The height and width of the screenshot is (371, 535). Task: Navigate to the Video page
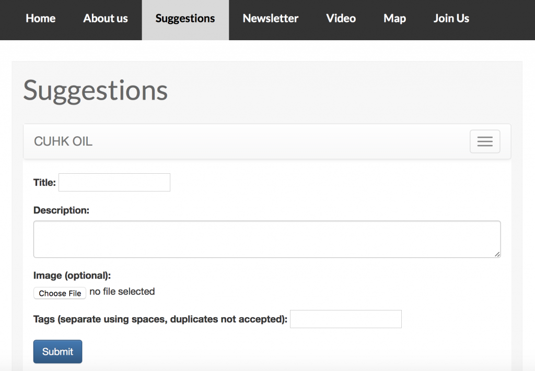tap(341, 18)
